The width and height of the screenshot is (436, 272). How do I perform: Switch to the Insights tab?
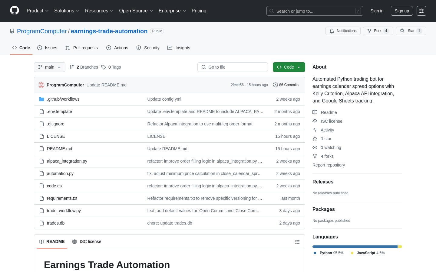point(179,48)
